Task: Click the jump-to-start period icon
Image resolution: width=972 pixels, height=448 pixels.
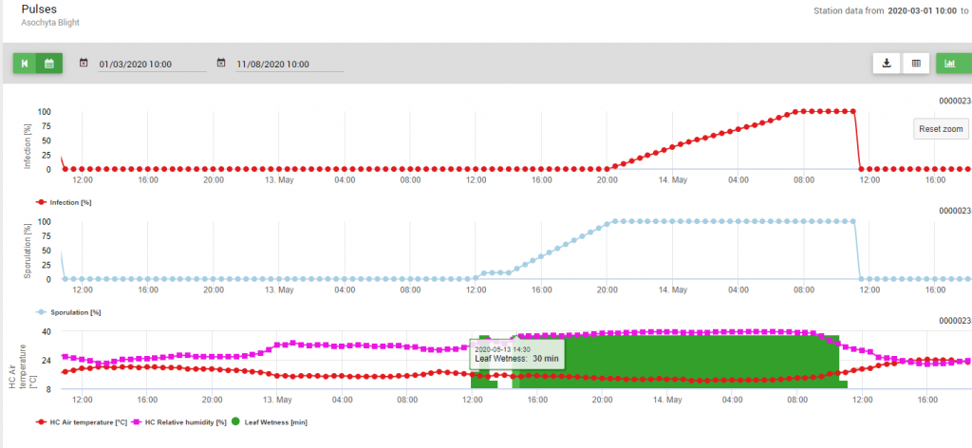Action: (25, 64)
